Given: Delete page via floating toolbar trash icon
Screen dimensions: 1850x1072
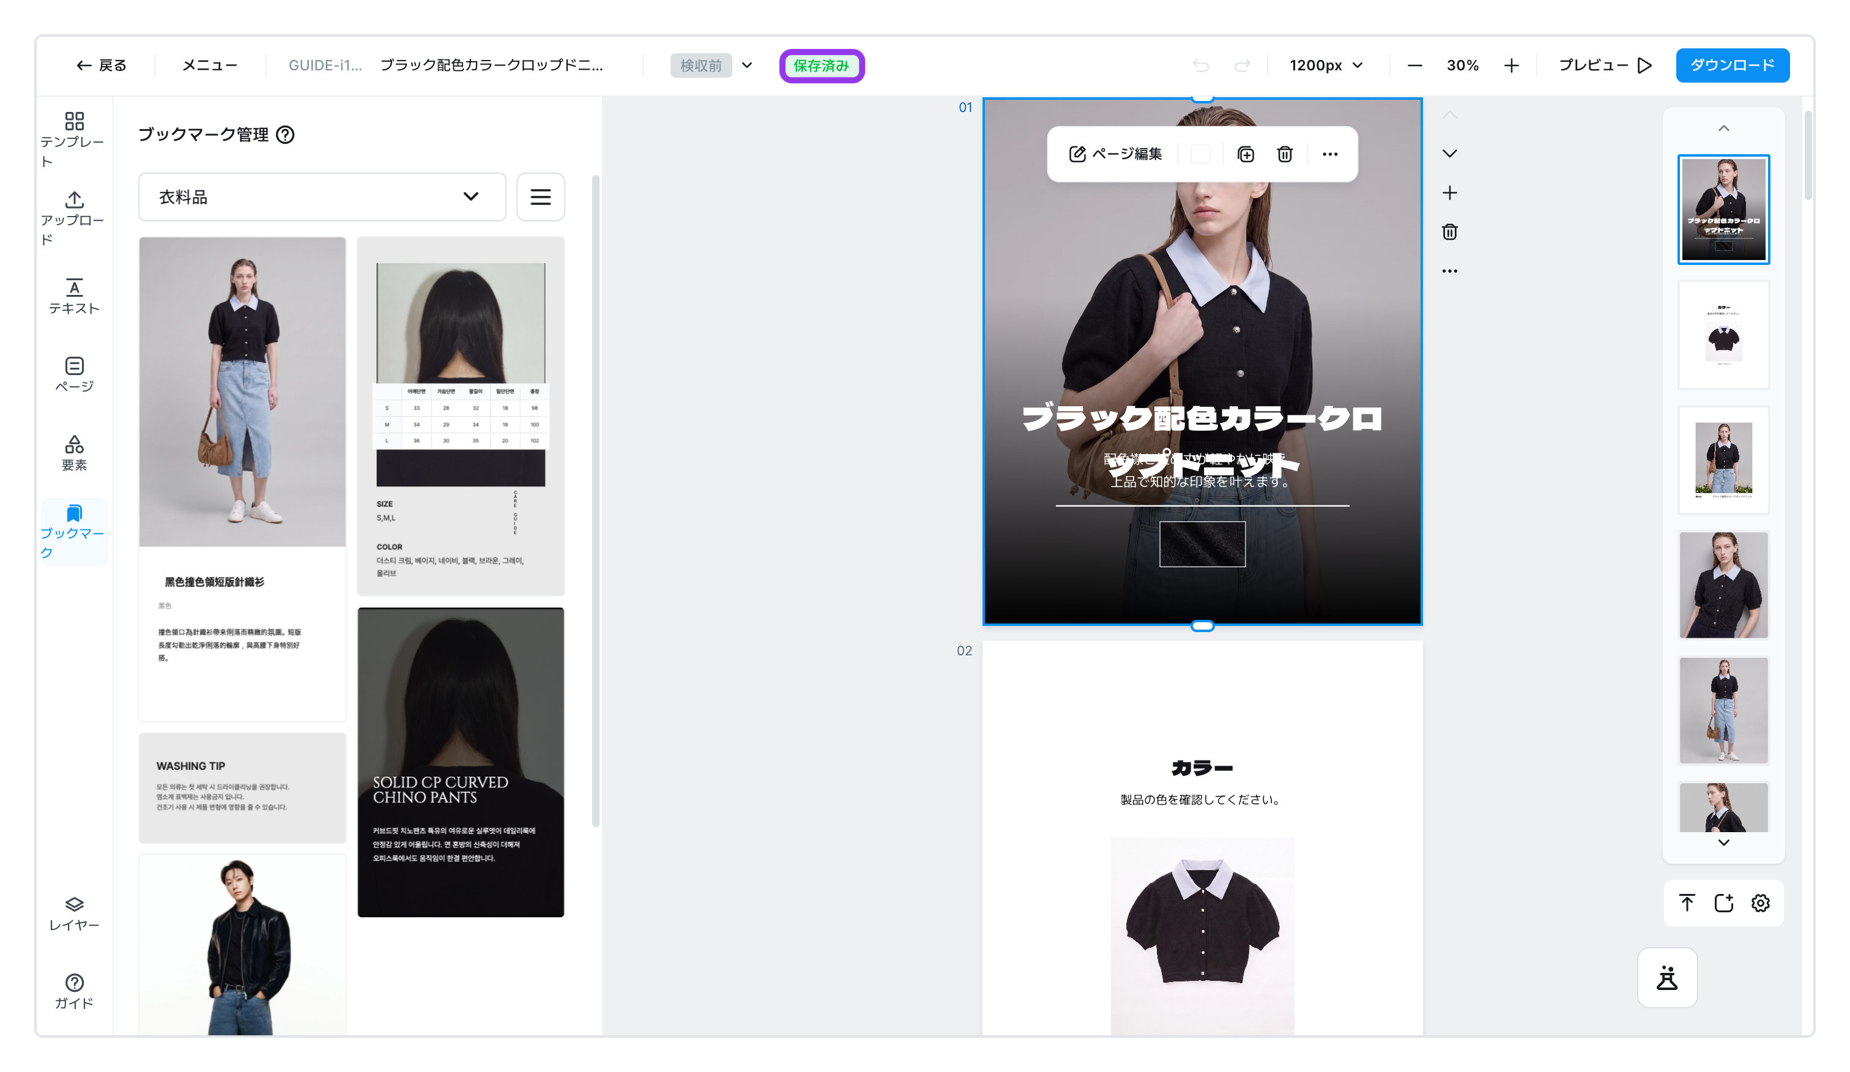Looking at the screenshot, I should [x=1284, y=154].
